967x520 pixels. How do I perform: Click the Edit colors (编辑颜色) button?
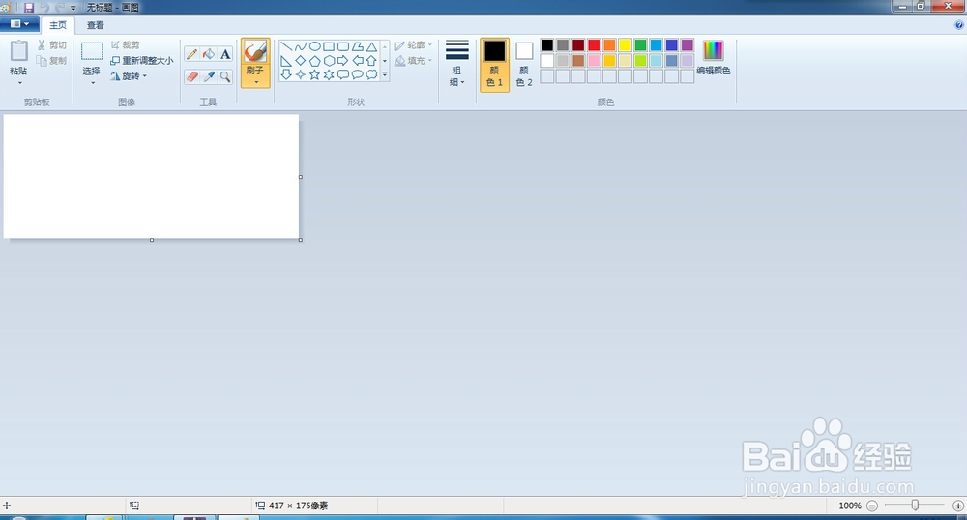[x=714, y=57]
